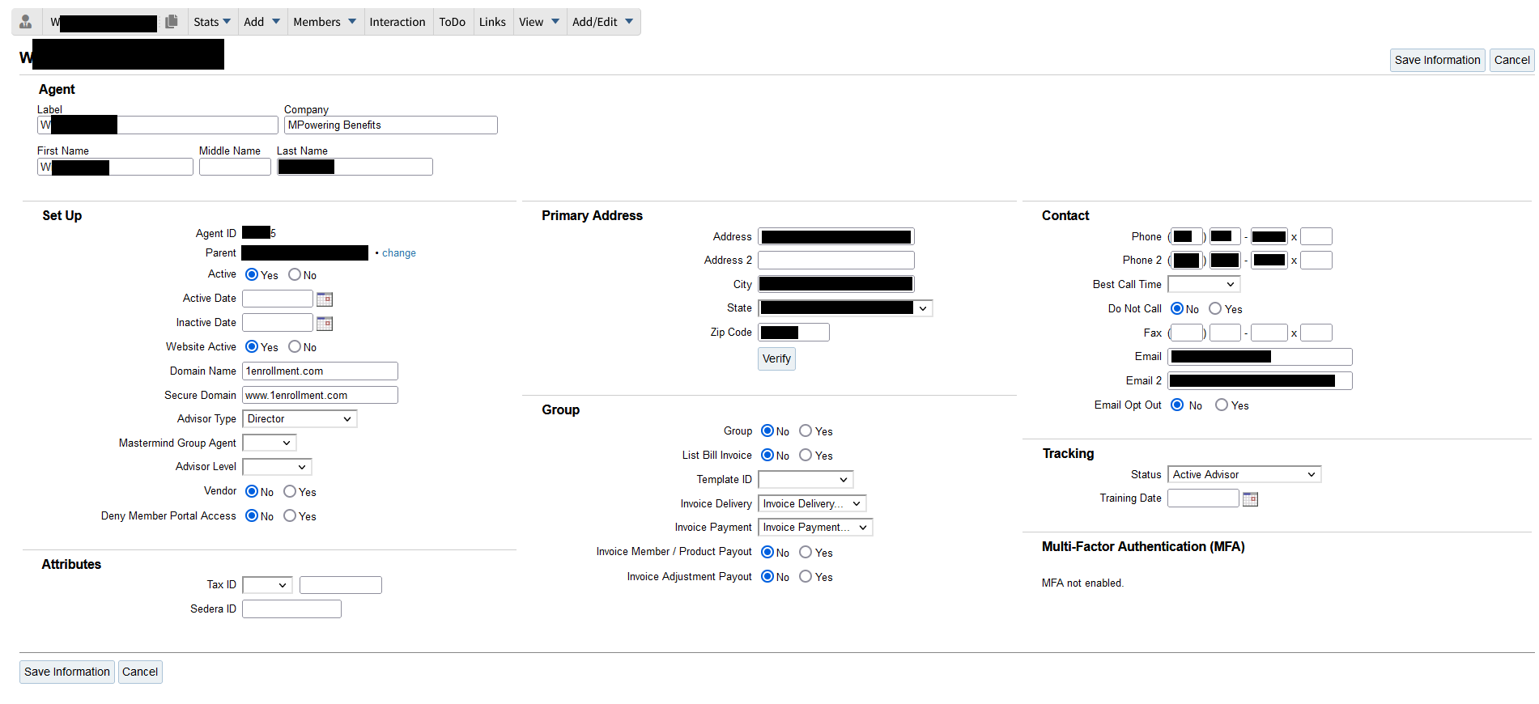Viewport: 1539px width, 704px height.
Task: Click the copy icon beside agent name
Action: [171, 22]
